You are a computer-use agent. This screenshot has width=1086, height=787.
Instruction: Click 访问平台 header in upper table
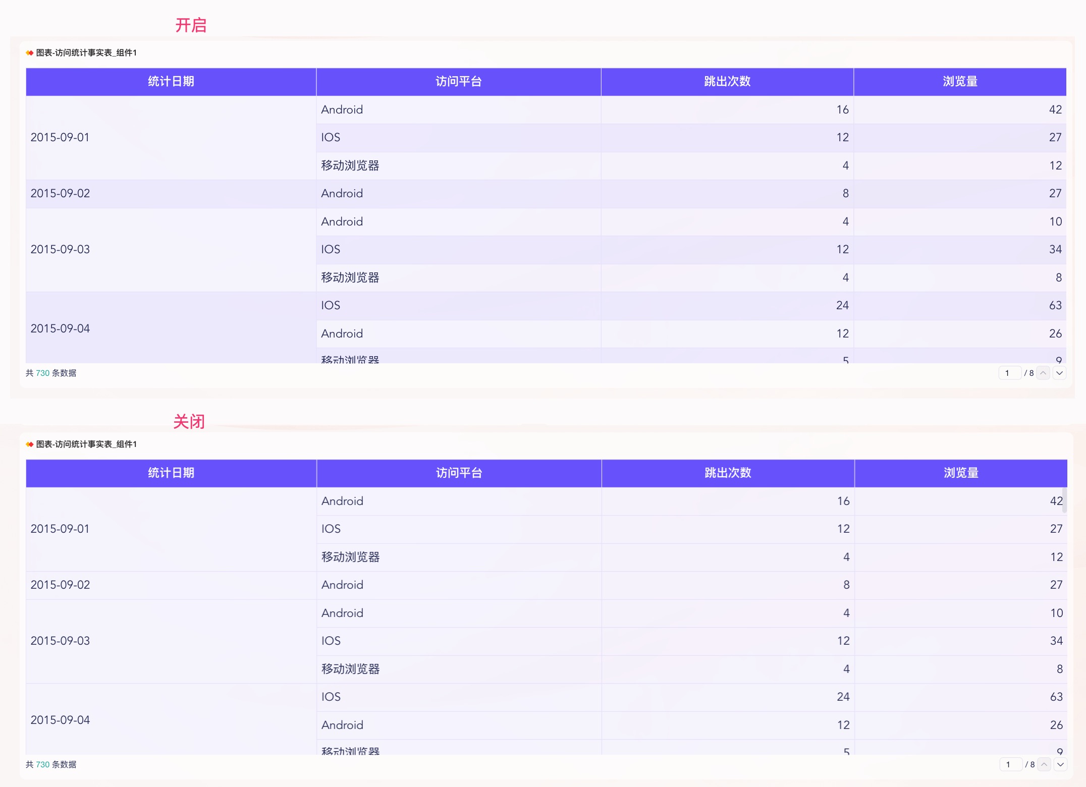(x=459, y=82)
